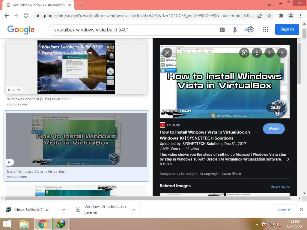The width and height of the screenshot is (307, 230).
Task: Search inside image with lens icon
Action: pos(244,53)
